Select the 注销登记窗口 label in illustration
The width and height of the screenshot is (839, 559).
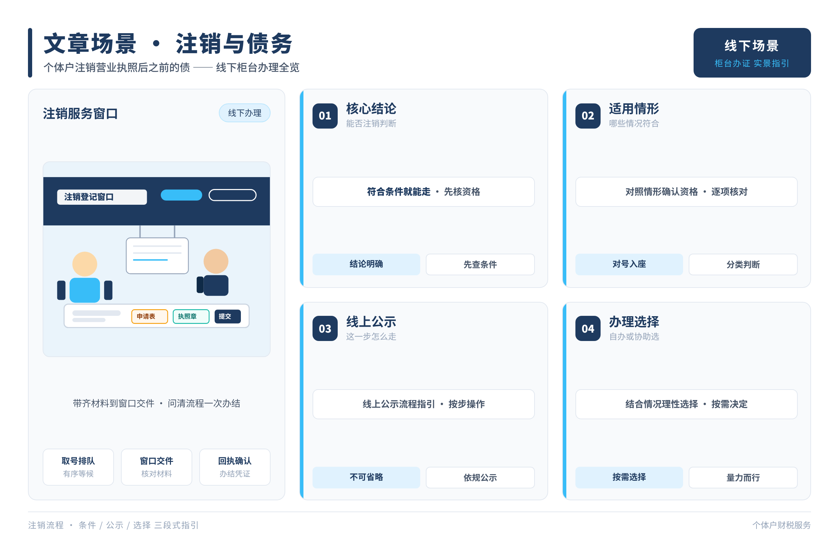[x=102, y=197]
